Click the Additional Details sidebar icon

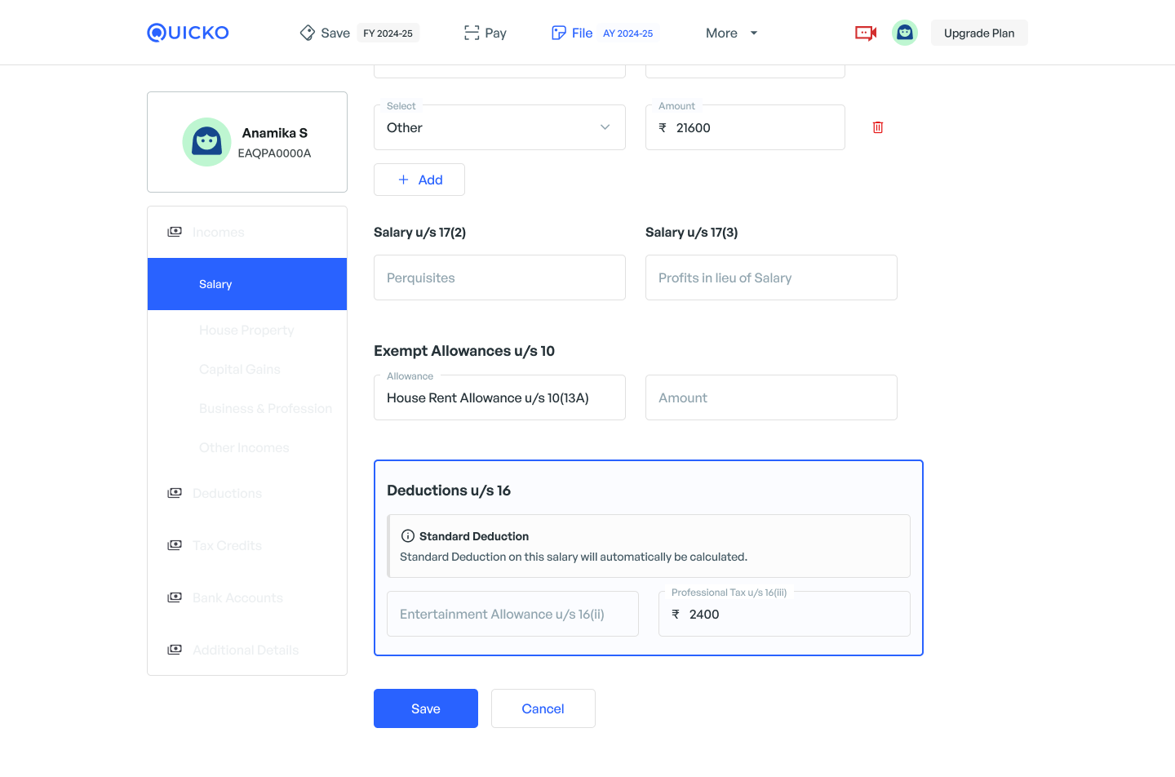175,650
